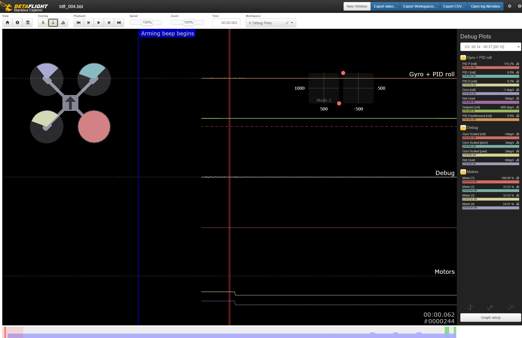
Task: Collapse the Motors graph group
Action: [463, 172]
